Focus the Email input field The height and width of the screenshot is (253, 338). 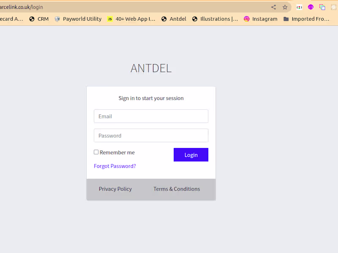151,116
